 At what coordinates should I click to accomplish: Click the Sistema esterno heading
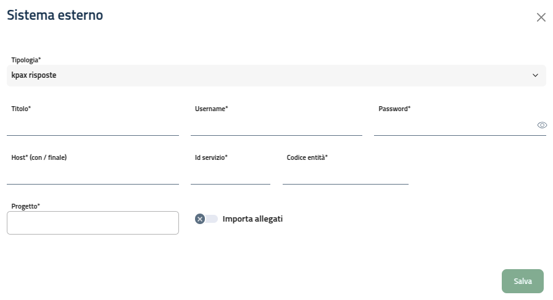coord(55,15)
